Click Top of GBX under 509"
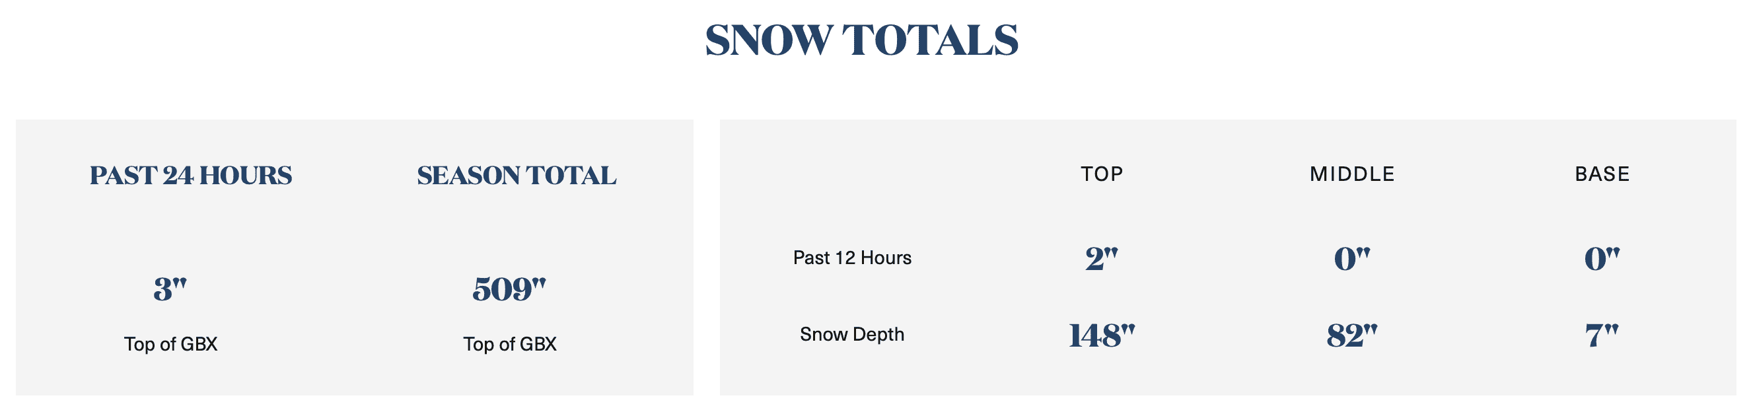This screenshot has height=412, width=1753. pyautogui.click(x=510, y=344)
